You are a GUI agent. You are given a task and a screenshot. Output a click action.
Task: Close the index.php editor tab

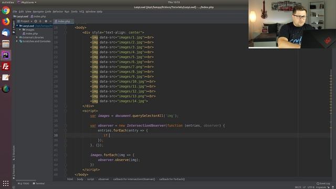(x=72, y=21)
